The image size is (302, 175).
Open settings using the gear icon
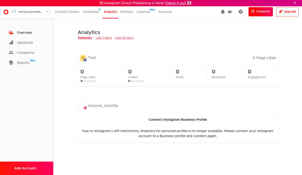[x=240, y=12]
